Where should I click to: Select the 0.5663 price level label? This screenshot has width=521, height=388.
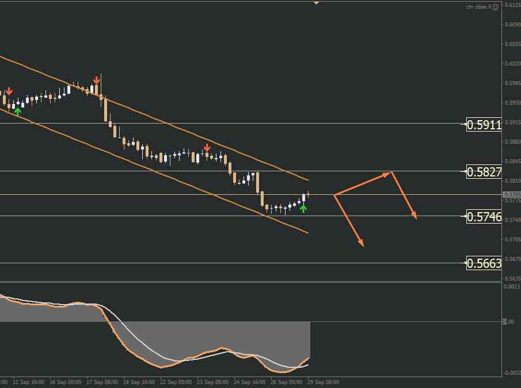point(484,263)
